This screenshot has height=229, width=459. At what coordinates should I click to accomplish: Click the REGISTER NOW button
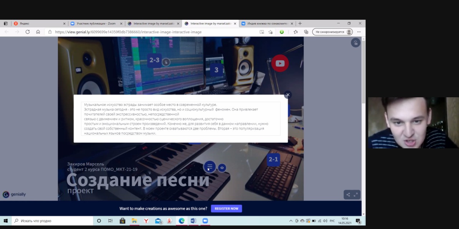(x=226, y=209)
